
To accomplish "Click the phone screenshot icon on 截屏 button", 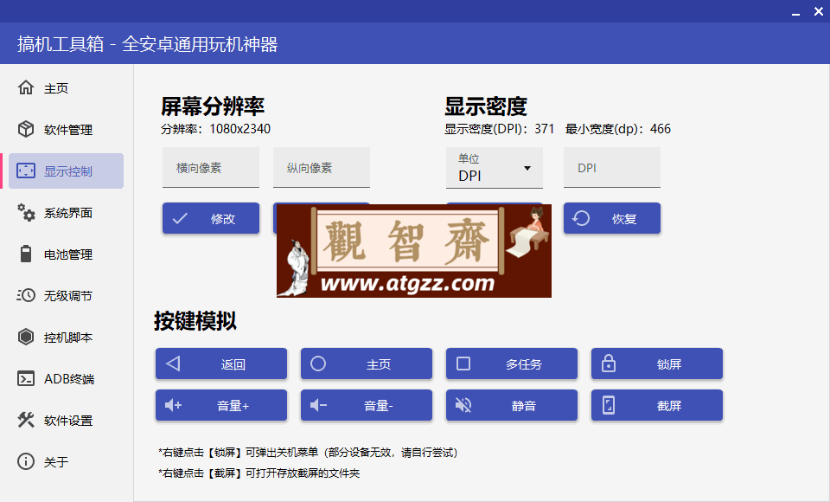I will pyautogui.click(x=609, y=406).
